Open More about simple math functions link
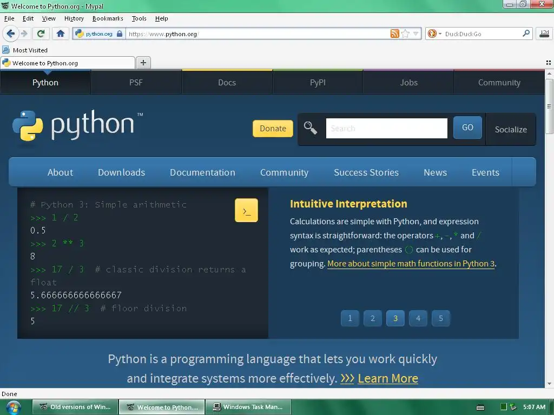 (411, 264)
